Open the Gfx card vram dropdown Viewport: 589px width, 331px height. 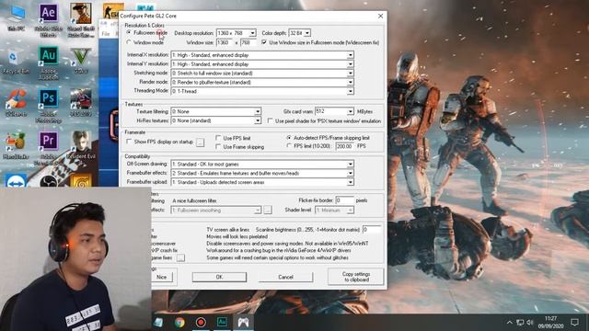tap(350, 111)
